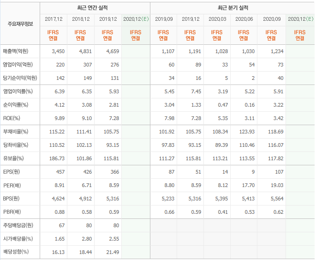This screenshot has height=260, width=316.
Task: Select the BPS value 4,624
Action: (58, 199)
